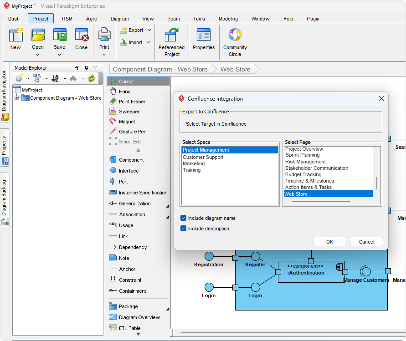Click Select Page vertical scrollbar
The height and width of the screenshot is (341, 406).
coord(376,183)
